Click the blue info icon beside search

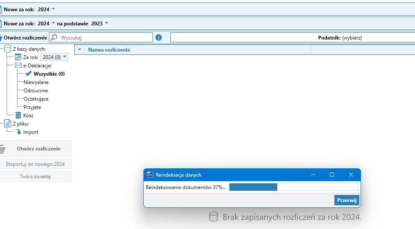coord(158,38)
